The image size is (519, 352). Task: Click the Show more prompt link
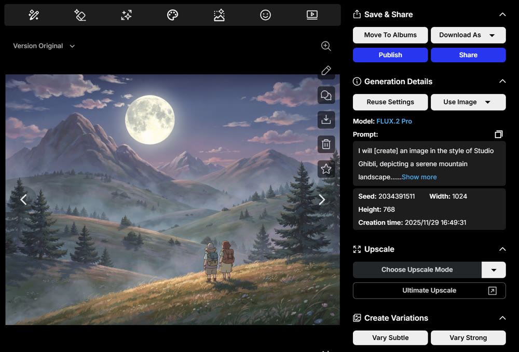[419, 177]
